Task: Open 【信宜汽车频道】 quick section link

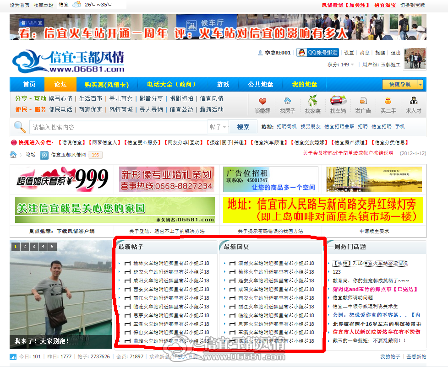Action: click(269, 142)
